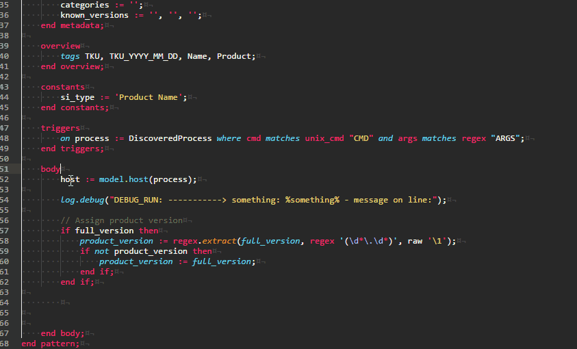Click 'model.host' function call
This screenshot has width=577, height=349.
tap(124, 179)
